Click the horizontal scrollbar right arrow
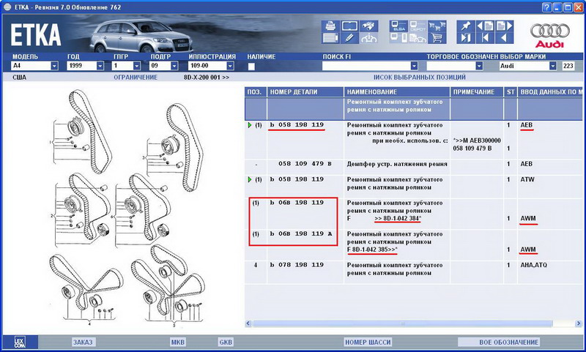 coord(579,323)
